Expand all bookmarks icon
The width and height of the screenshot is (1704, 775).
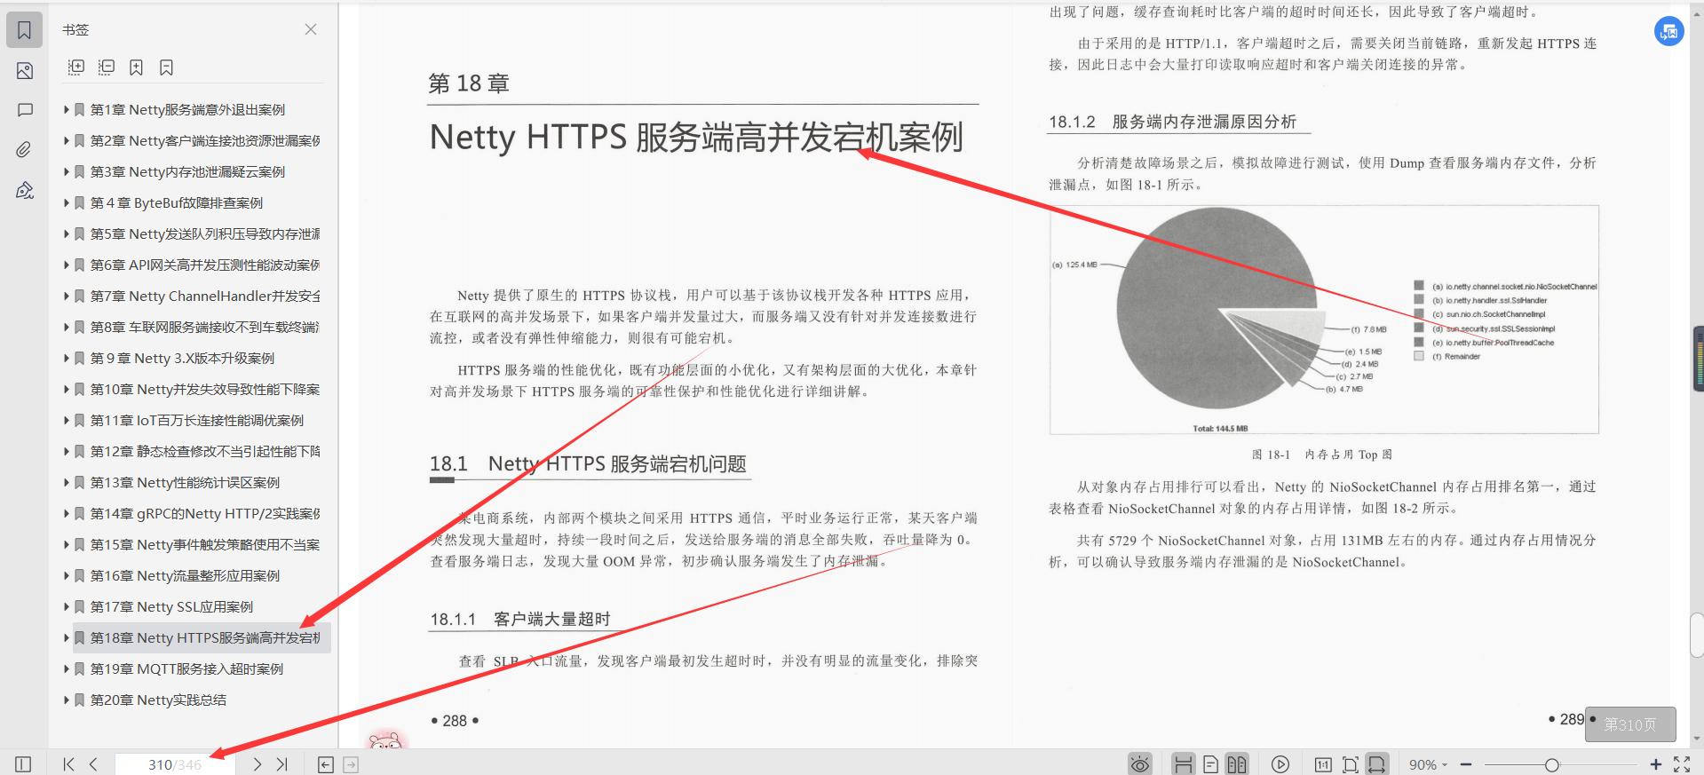point(76,67)
